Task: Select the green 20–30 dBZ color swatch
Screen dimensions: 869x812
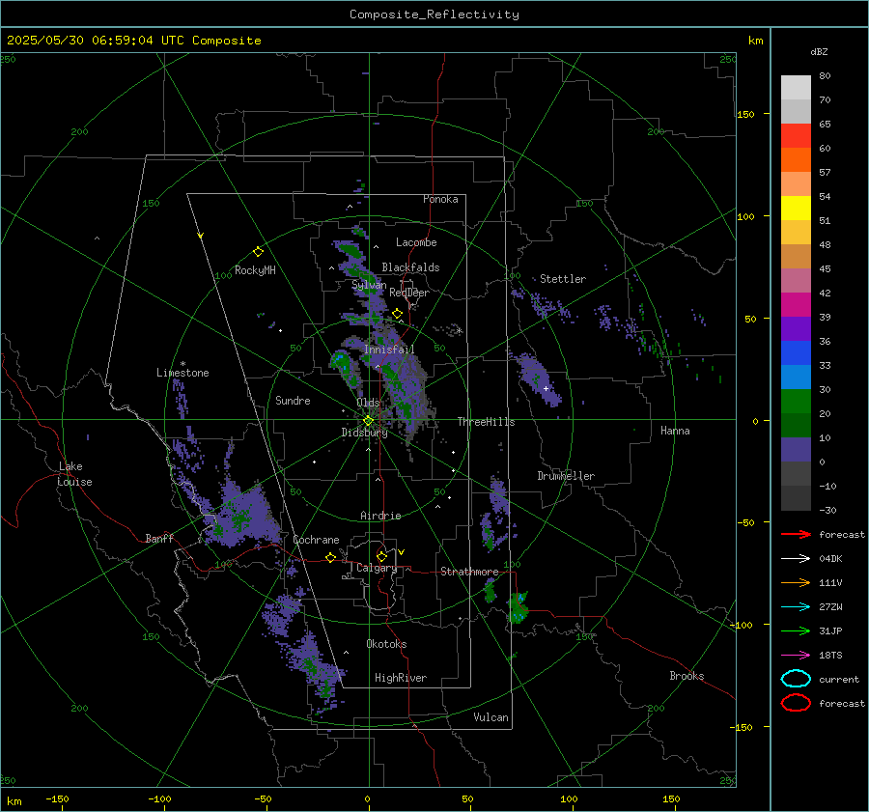Action: click(796, 402)
